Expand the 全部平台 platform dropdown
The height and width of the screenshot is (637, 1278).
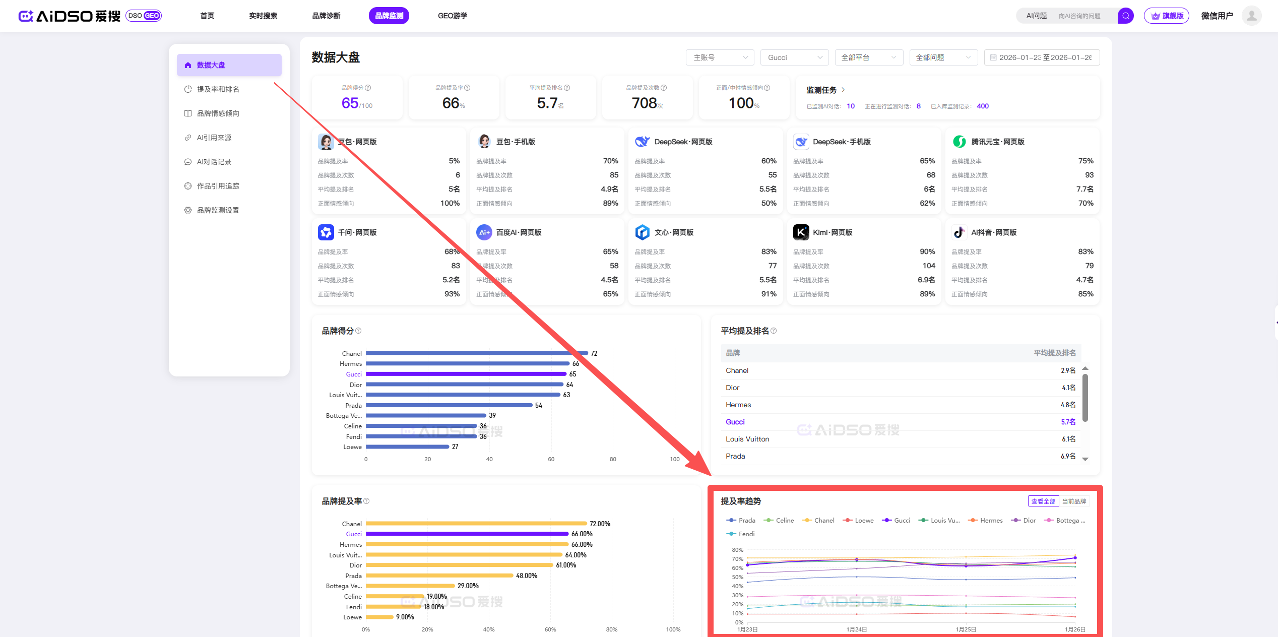point(869,57)
